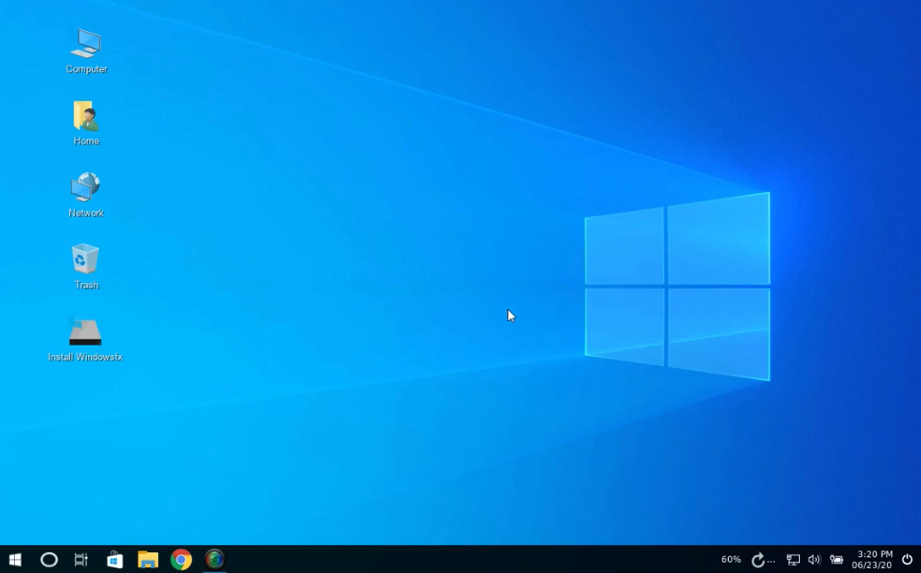Click the 60% indicator in tray

(731, 560)
